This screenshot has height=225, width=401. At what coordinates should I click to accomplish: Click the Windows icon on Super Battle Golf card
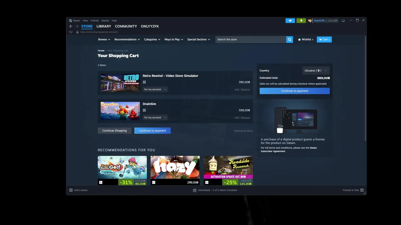pos(101,182)
